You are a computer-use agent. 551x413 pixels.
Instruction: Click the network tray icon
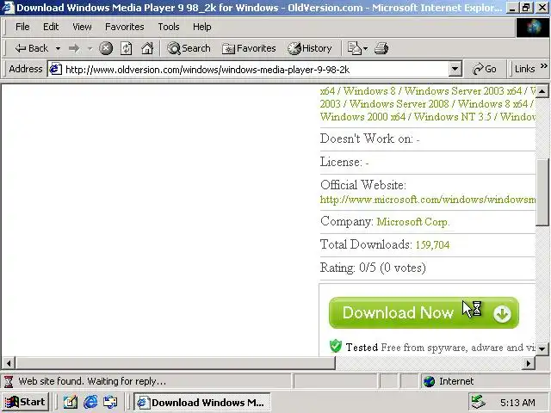point(479,402)
